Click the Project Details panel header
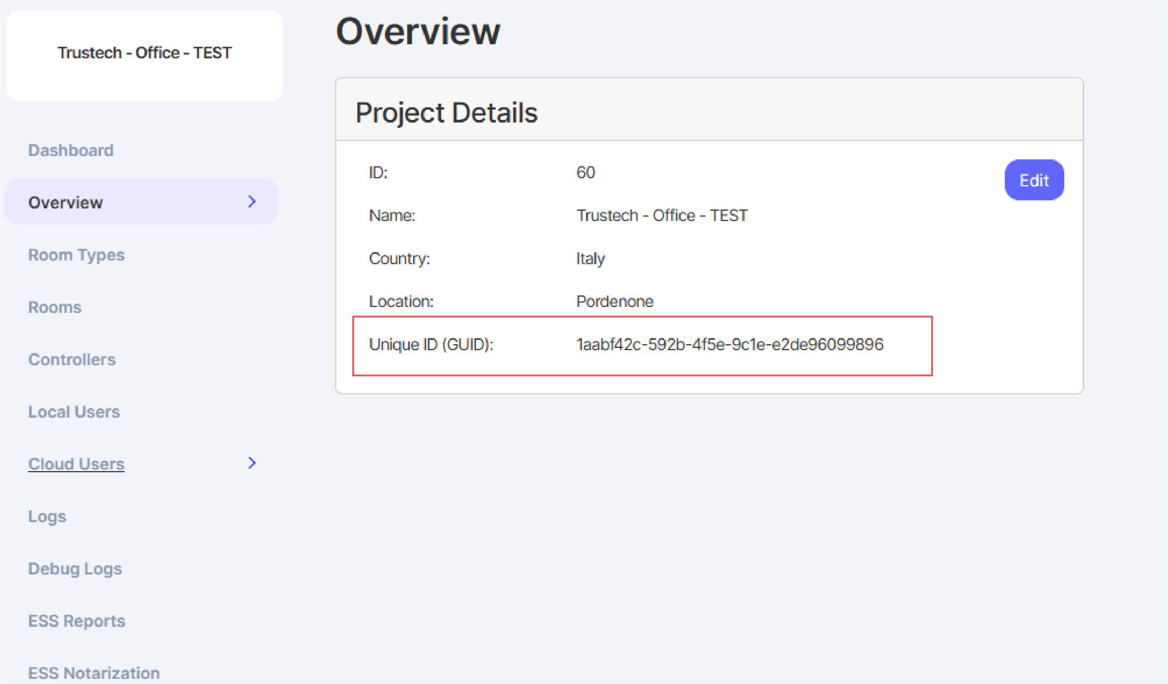Image resolution: width=1168 pixels, height=684 pixels. [x=446, y=112]
